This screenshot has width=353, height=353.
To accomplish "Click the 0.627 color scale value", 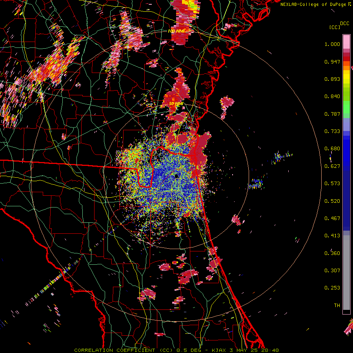I will click(332, 166).
